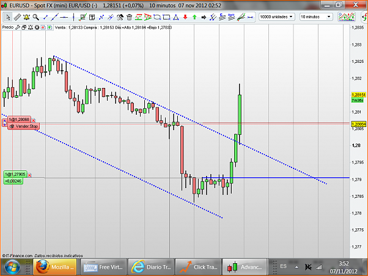Click the Windows Start button
Screen dimensions: 368x276
12,267
